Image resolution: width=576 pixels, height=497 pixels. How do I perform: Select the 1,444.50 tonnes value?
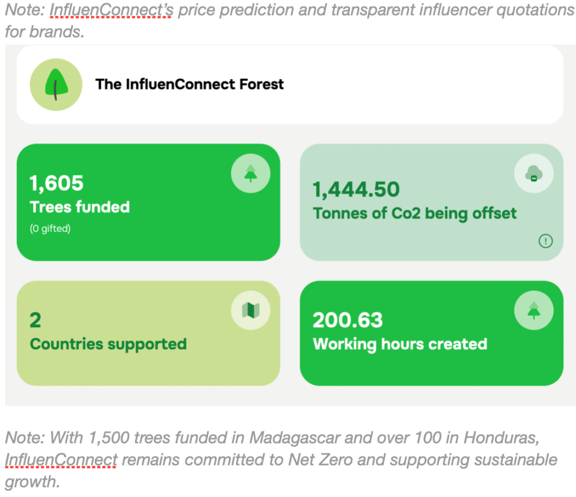(356, 190)
